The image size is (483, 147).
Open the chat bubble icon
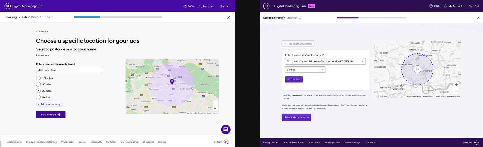click(226, 129)
